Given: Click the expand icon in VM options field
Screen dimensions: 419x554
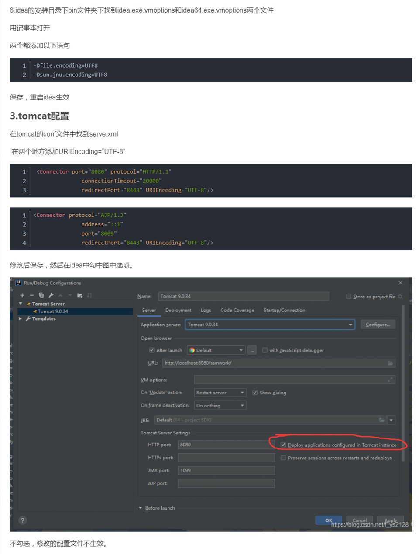Looking at the screenshot, I should 390,380.
